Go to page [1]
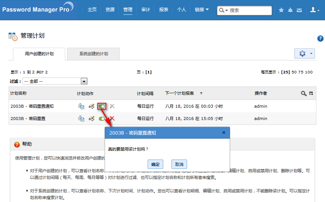This screenshot has width=325, height=202. (x=148, y=72)
